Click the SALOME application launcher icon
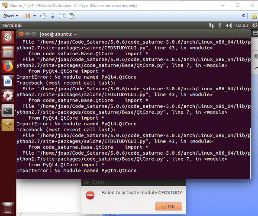 click(x=8, y=125)
